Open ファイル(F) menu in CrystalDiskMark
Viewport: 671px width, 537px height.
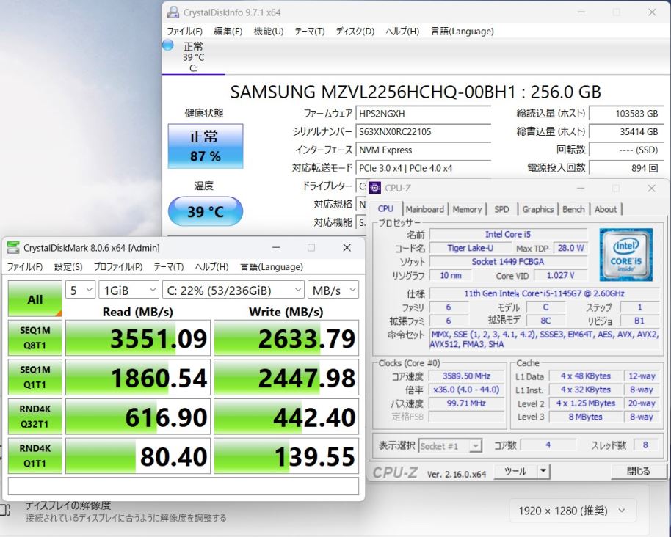(25, 267)
